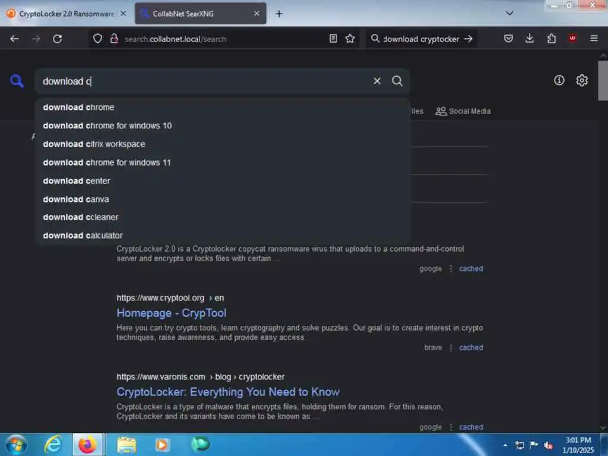608x456 pixels.
Task: Open Windows Media Player from taskbar
Action: click(161, 444)
